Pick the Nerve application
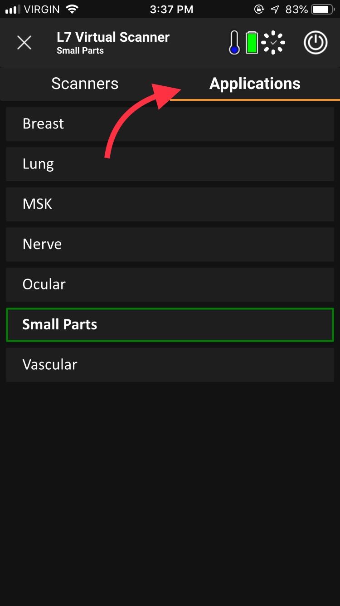 click(x=170, y=244)
